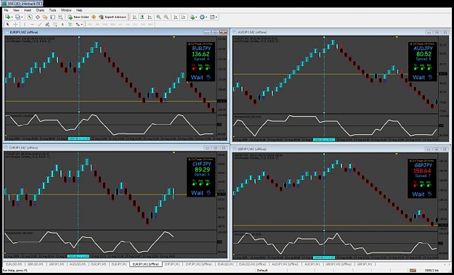Screen dimensions: 454x275
Task: Switch to the GBPUSD,M5 chart tab
Action: (36, 264)
